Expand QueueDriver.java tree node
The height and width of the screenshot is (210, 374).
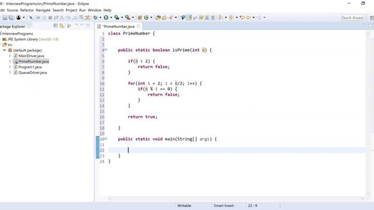(x=10, y=72)
